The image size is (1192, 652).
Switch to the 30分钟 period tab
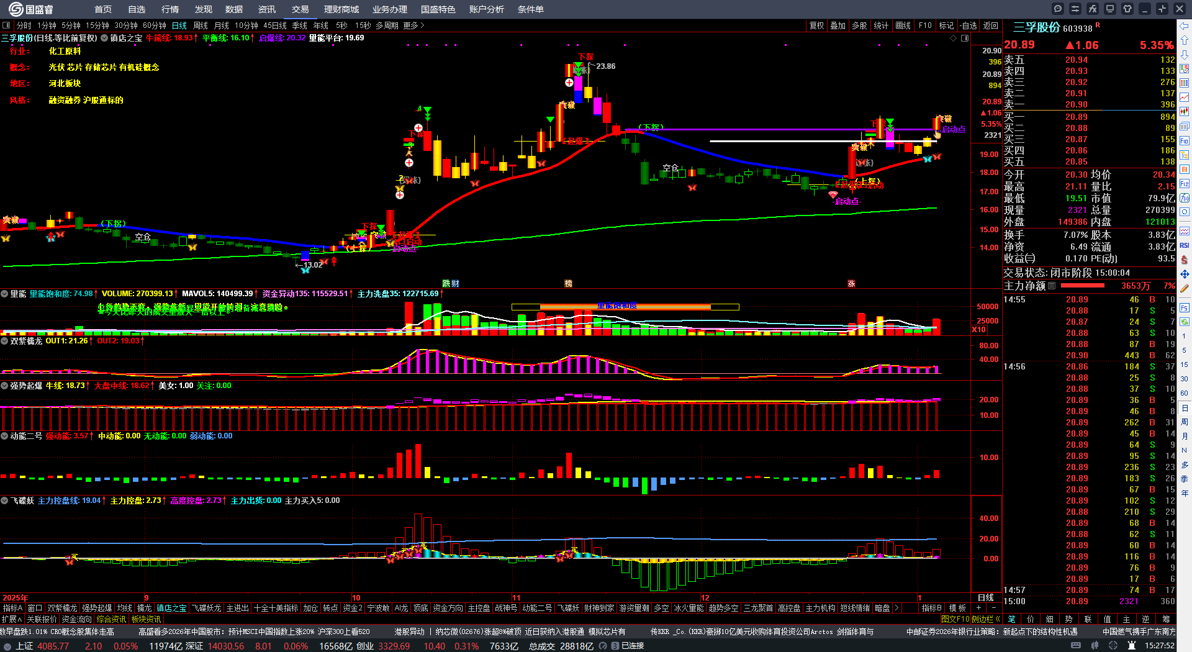pos(126,25)
